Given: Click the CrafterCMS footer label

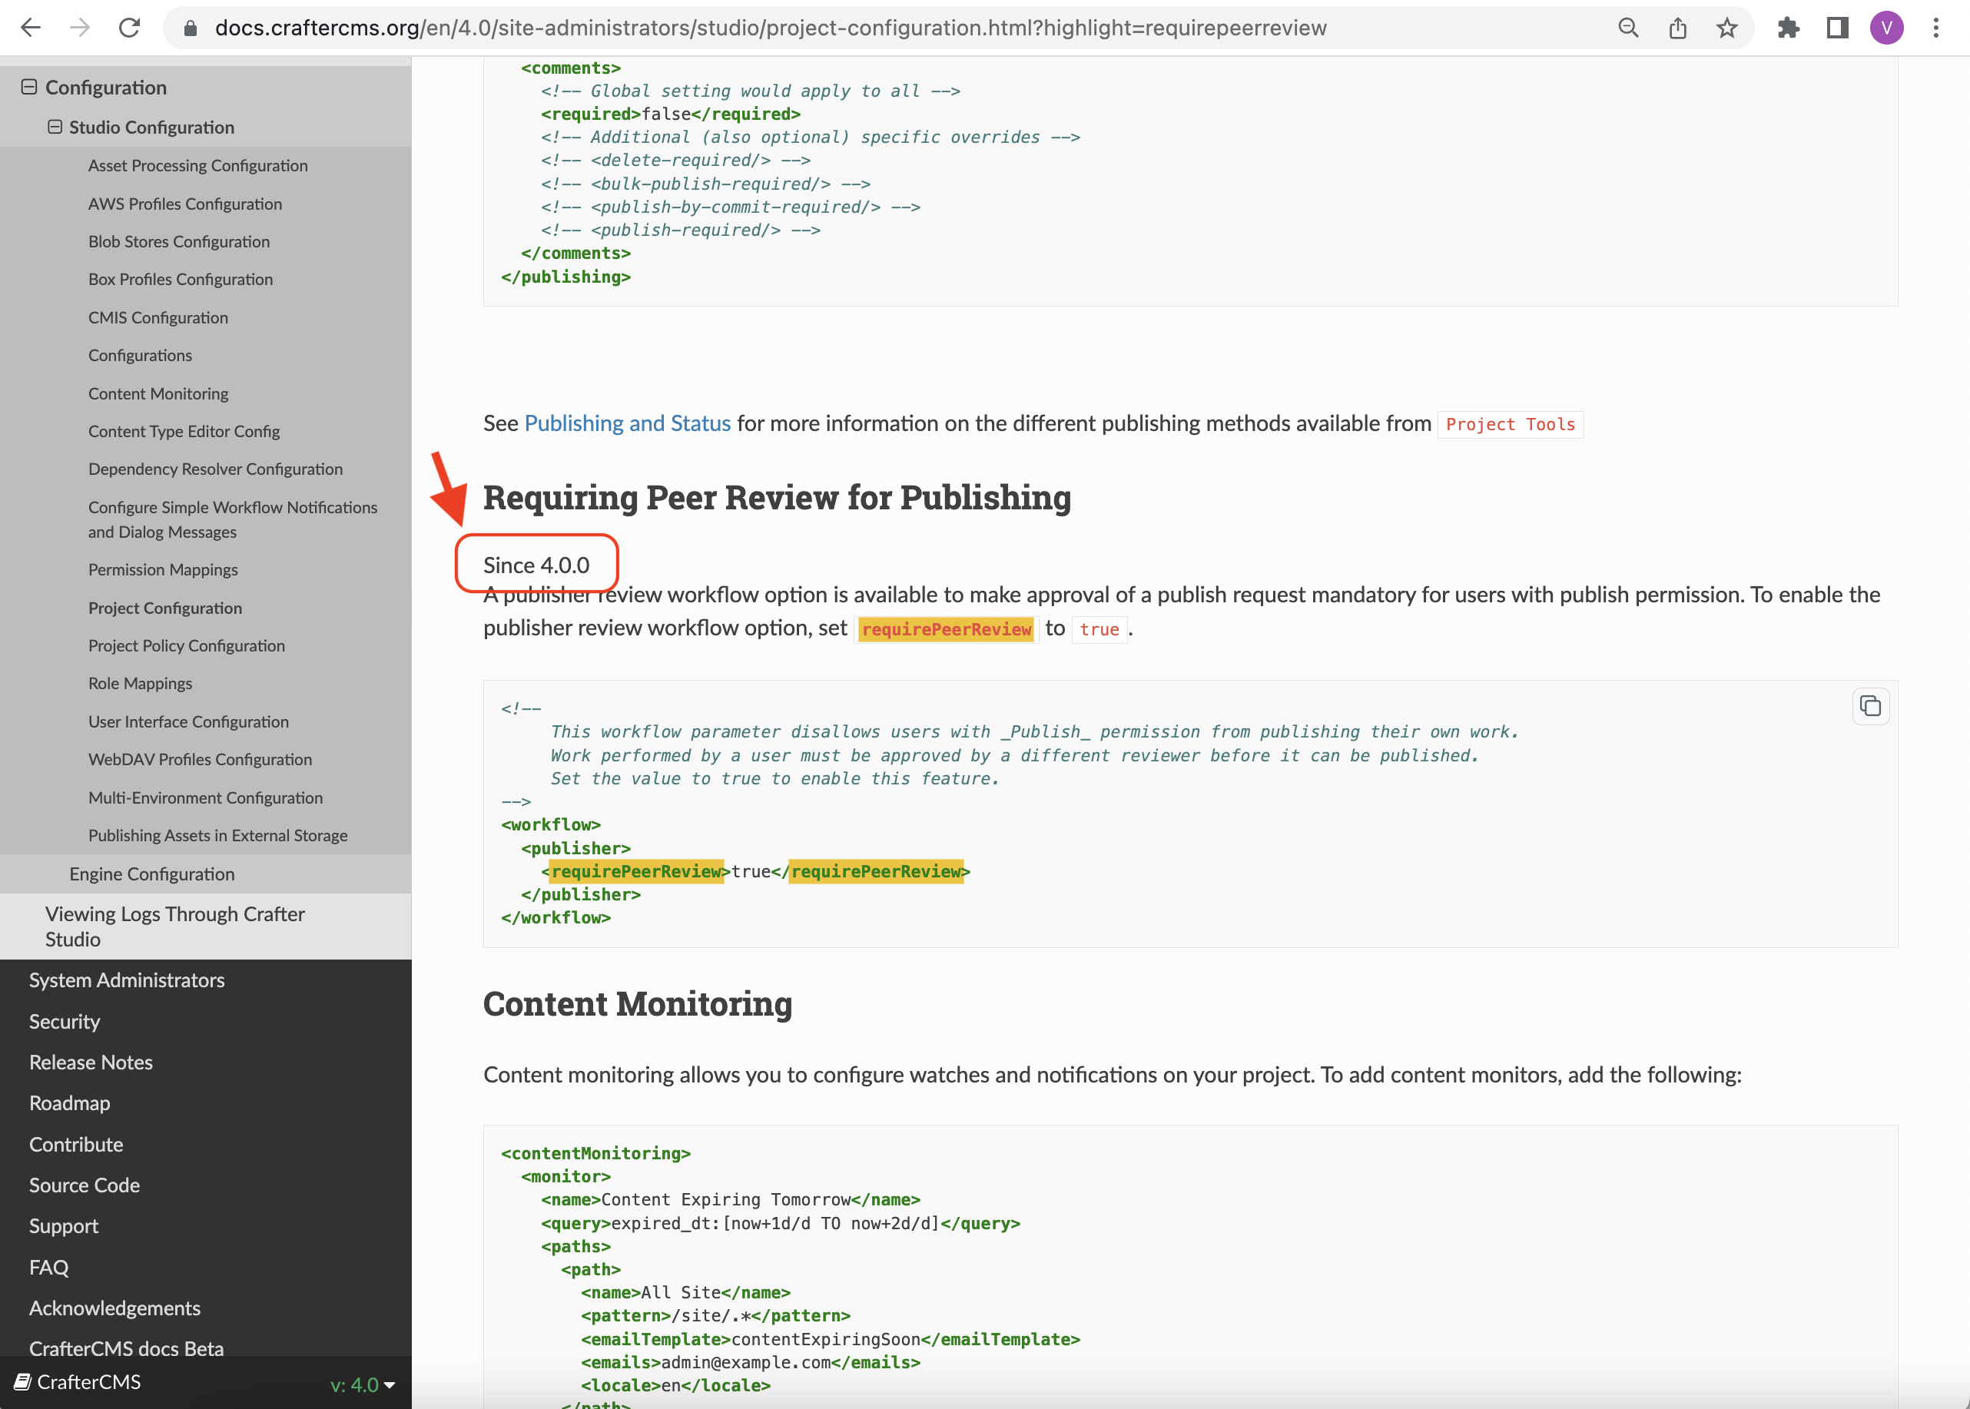Looking at the screenshot, I should pyautogui.click(x=88, y=1381).
